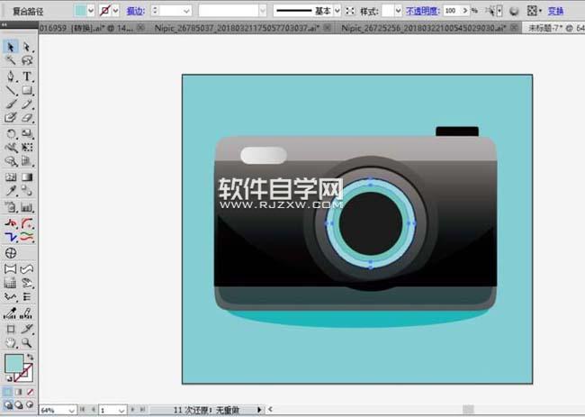Select the Perspective Grid tool

pos(26,161)
